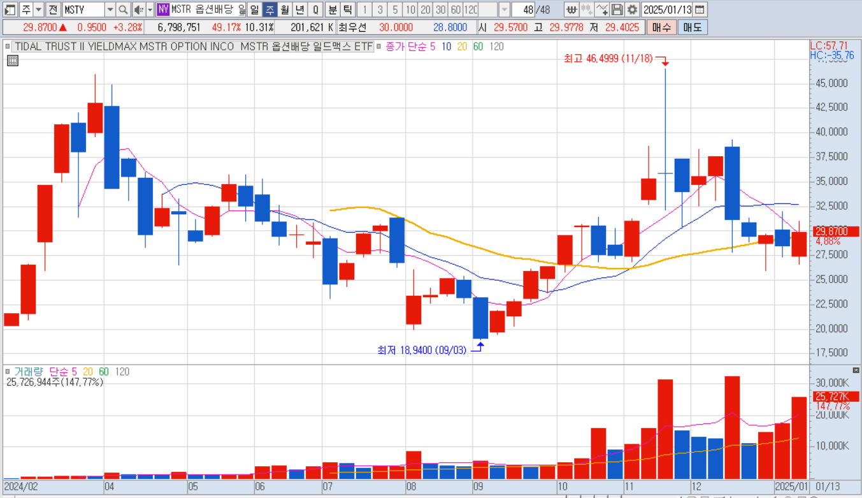Click the 종가 단순 indicator label

pyautogui.click(x=406, y=46)
